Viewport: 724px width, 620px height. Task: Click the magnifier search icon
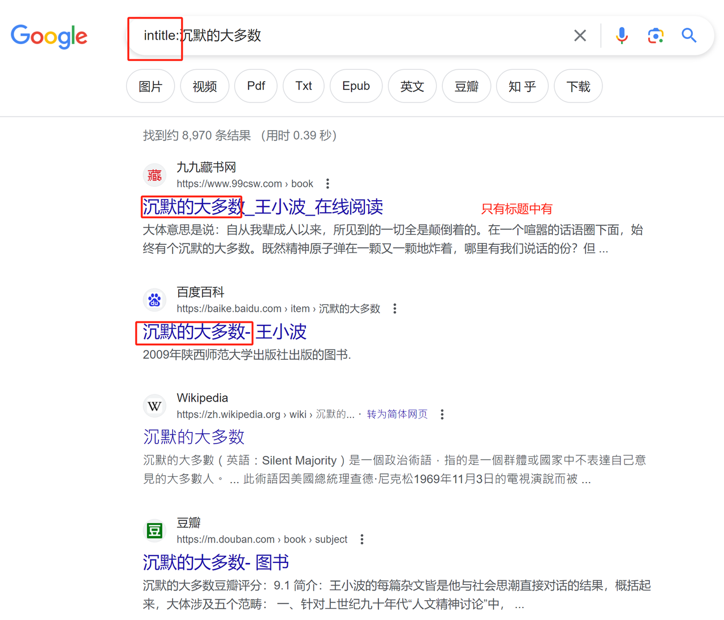tap(689, 36)
